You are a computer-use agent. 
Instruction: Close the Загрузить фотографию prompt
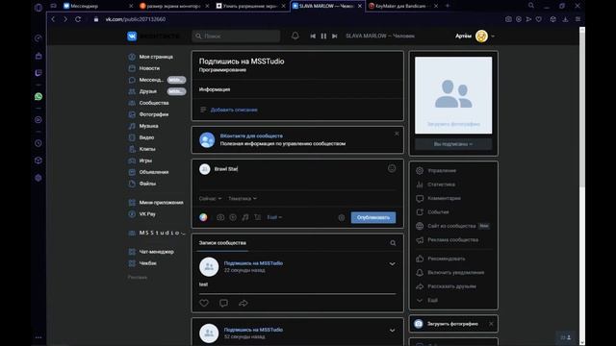click(491, 324)
